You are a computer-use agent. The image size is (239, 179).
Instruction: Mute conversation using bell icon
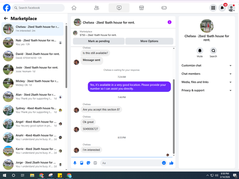(x=200, y=51)
